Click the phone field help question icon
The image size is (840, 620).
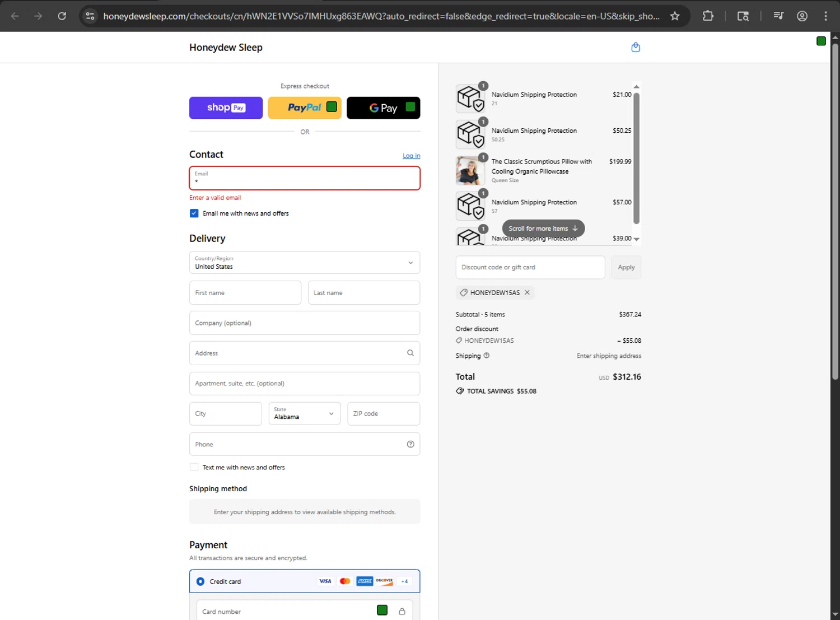[410, 444]
